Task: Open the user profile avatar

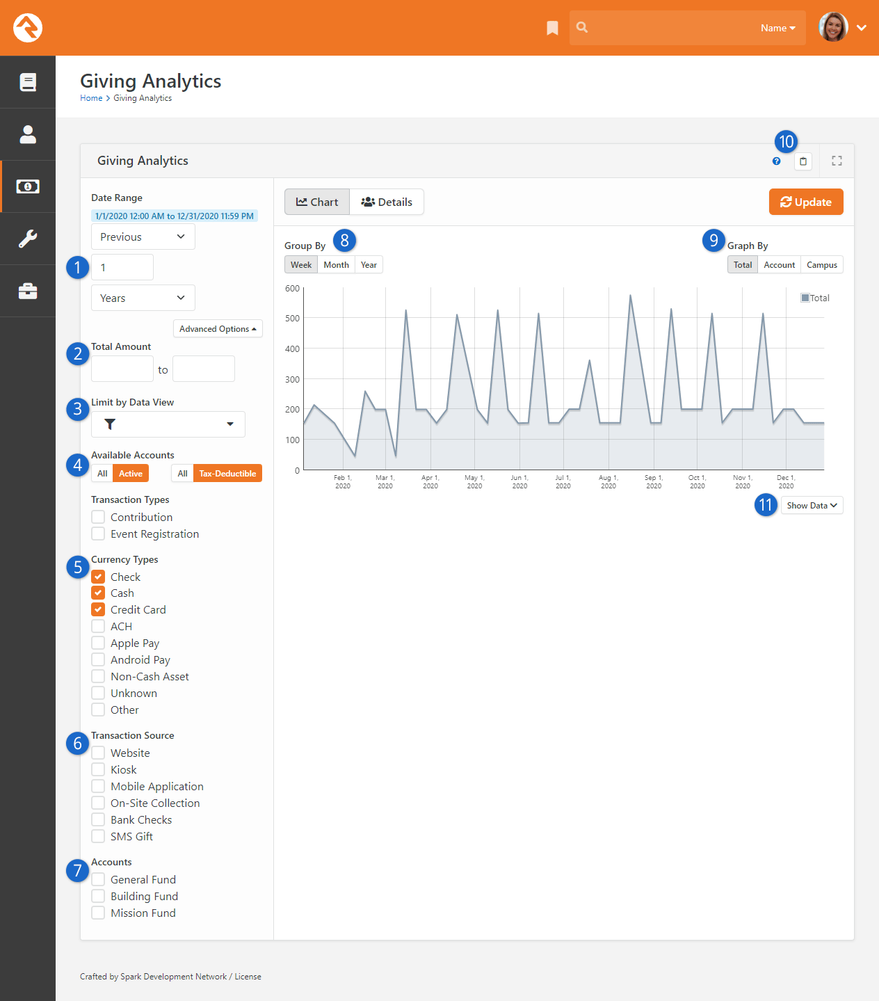Action: click(x=833, y=27)
